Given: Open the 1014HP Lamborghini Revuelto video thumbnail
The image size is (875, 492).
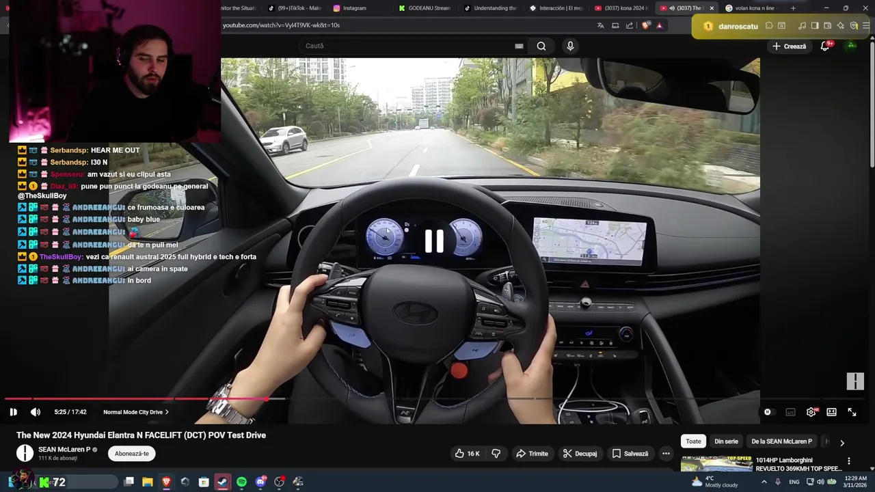Looking at the screenshot, I should click(x=716, y=464).
